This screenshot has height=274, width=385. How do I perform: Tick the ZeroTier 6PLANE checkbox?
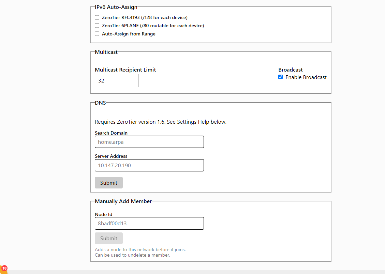click(x=97, y=26)
